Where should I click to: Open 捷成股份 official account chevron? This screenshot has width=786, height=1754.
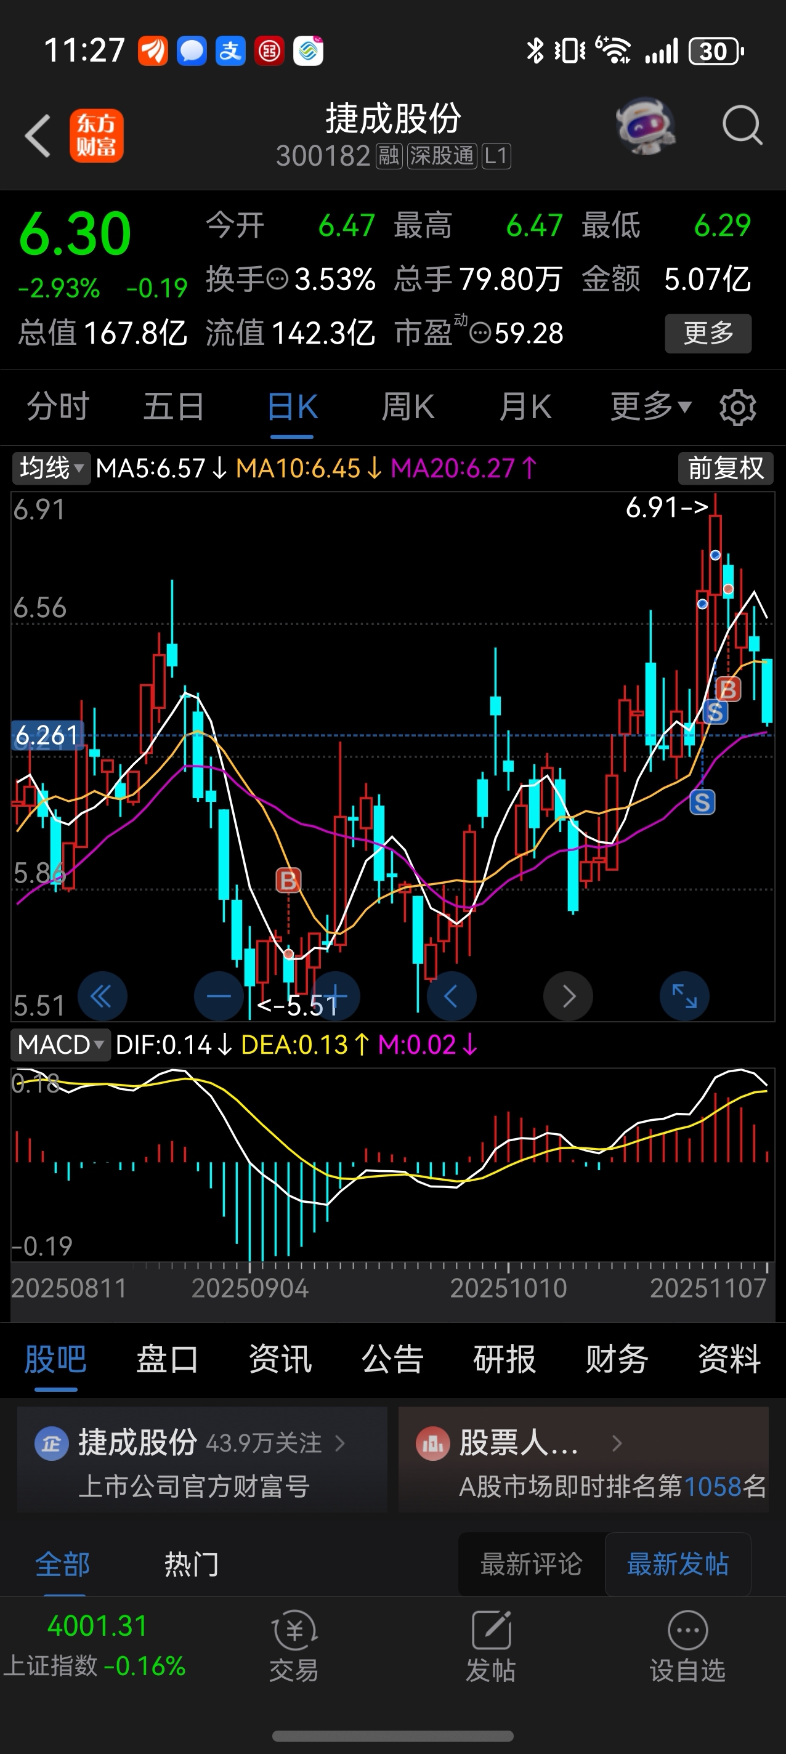340,1442
